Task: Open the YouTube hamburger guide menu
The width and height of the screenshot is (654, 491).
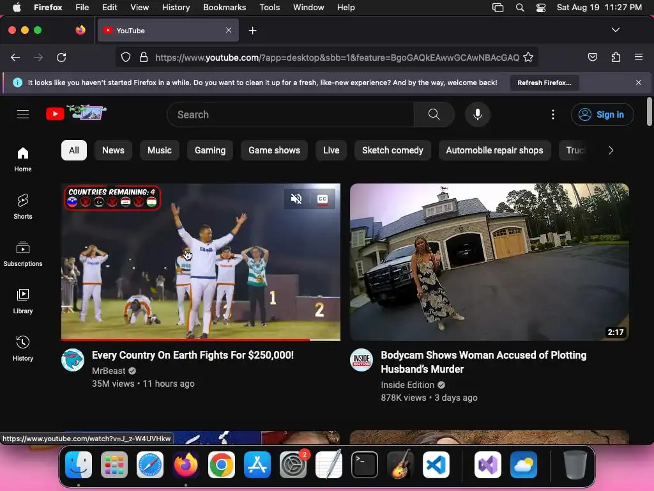Action: 23,114
